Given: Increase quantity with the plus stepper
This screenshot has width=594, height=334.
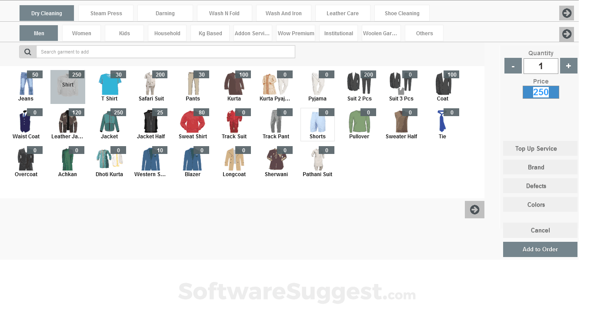Looking at the screenshot, I should [x=568, y=66].
